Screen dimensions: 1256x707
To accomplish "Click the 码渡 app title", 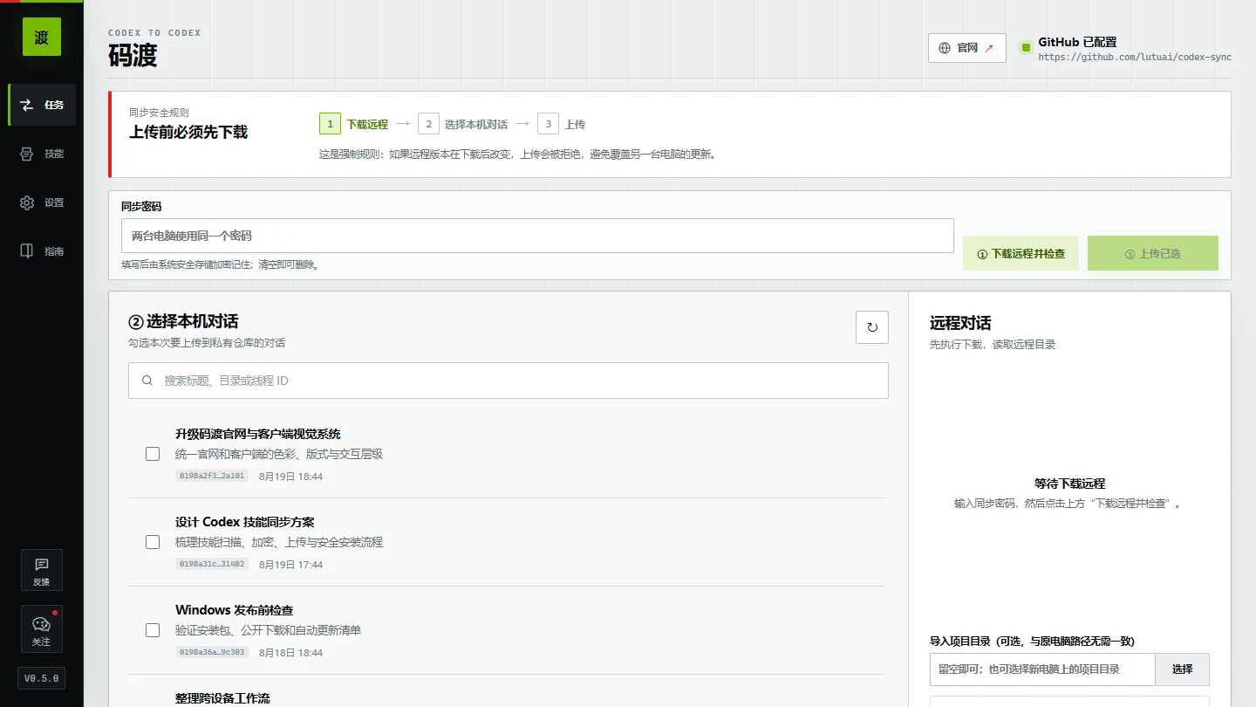I will [133, 55].
